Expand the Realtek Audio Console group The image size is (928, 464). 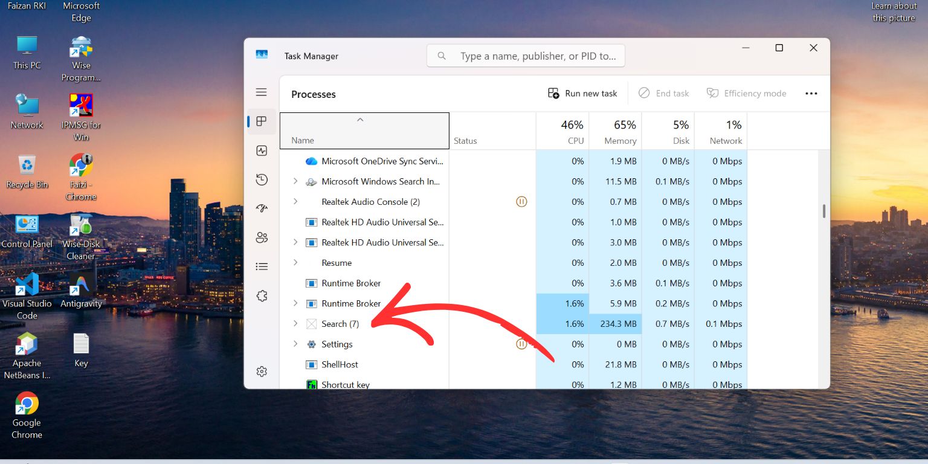coord(295,201)
